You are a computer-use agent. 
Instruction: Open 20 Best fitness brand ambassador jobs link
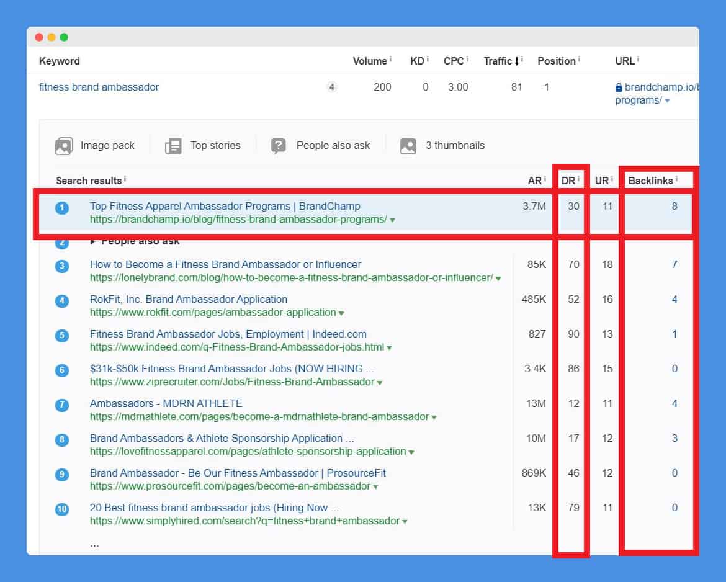tap(214, 508)
